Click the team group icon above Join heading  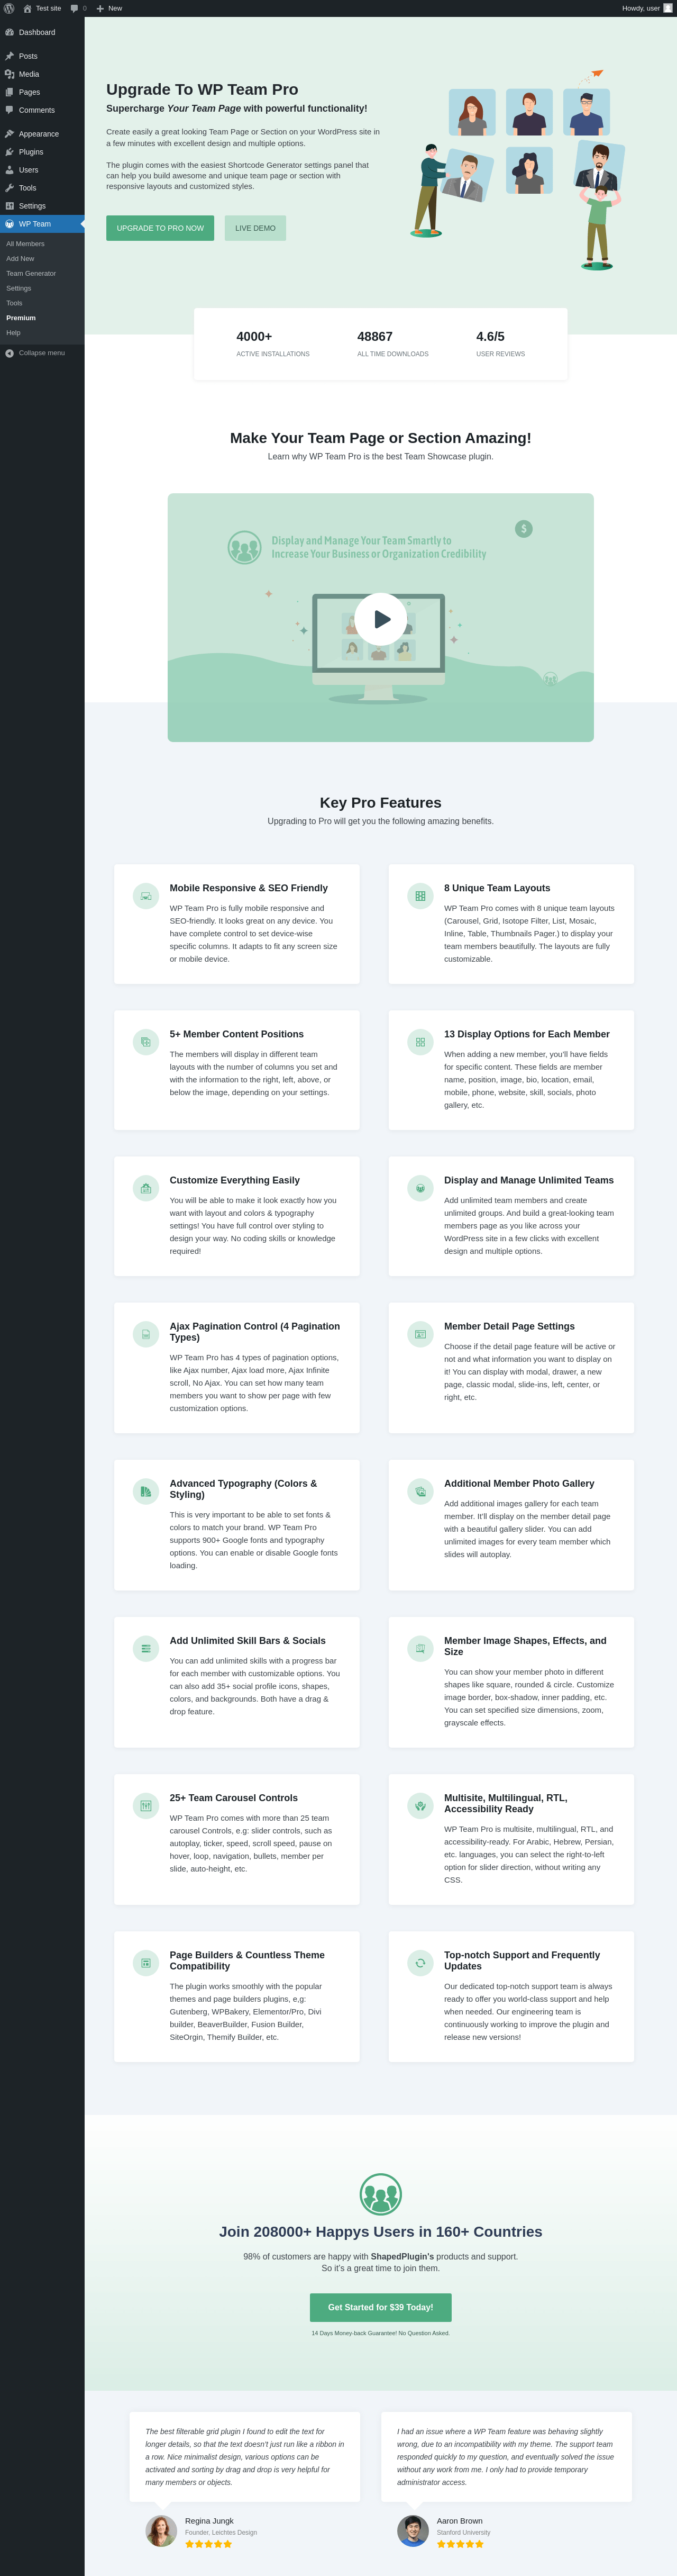point(381,2194)
